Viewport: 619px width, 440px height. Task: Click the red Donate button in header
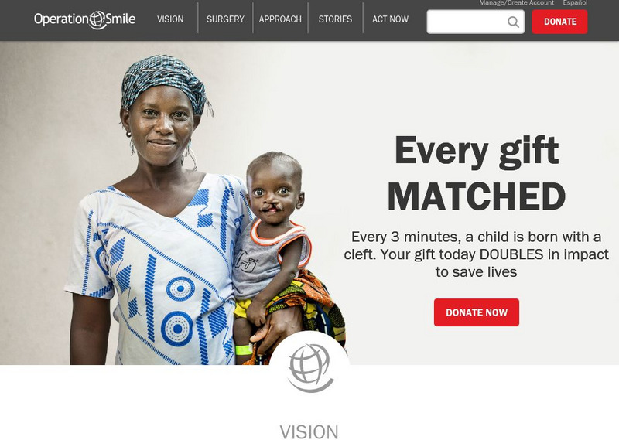pyautogui.click(x=559, y=22)
